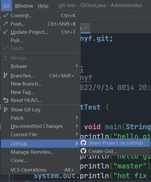Click the green Commit checkmark icon

(6, 15)
